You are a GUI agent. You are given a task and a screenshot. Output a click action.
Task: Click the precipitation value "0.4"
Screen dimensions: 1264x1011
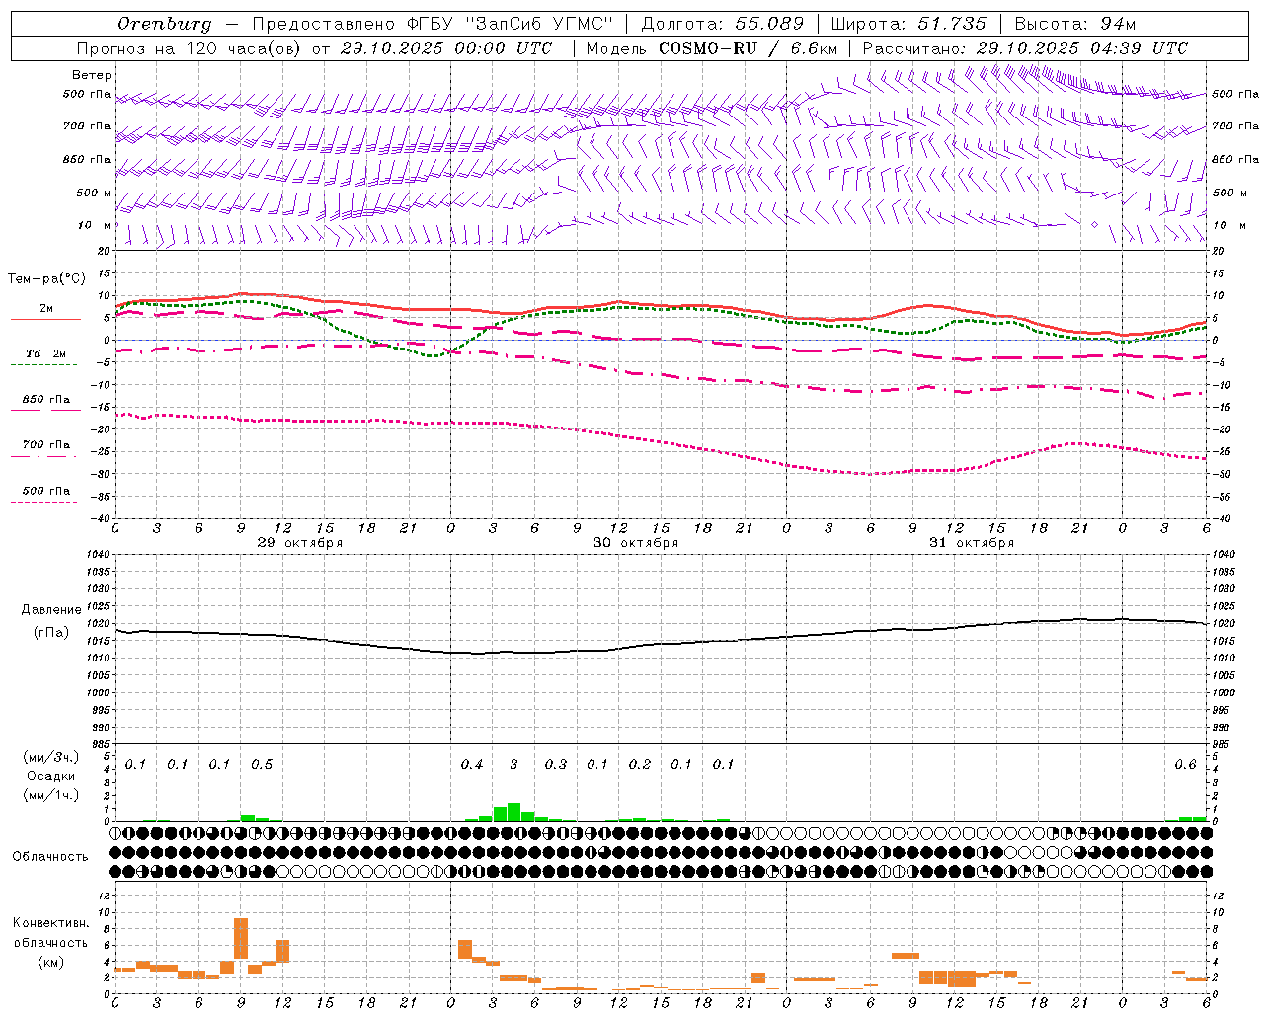[x=472, y=764]
